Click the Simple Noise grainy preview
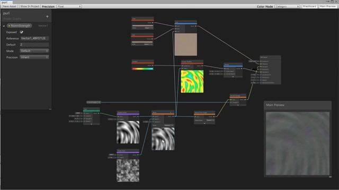 (x=128, y=170)
